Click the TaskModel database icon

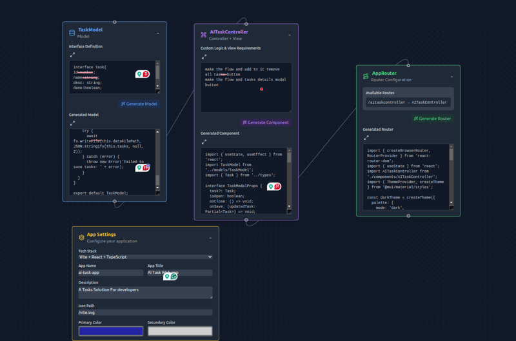pos(72,33)
